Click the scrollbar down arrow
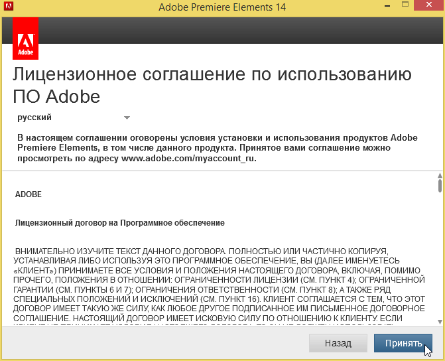The width and height of the screenshot is (445, 361). 440,322
